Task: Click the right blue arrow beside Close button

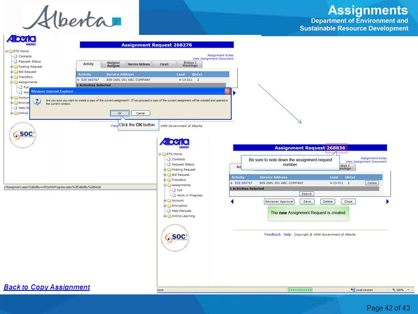Action: [x=388, y=201]
